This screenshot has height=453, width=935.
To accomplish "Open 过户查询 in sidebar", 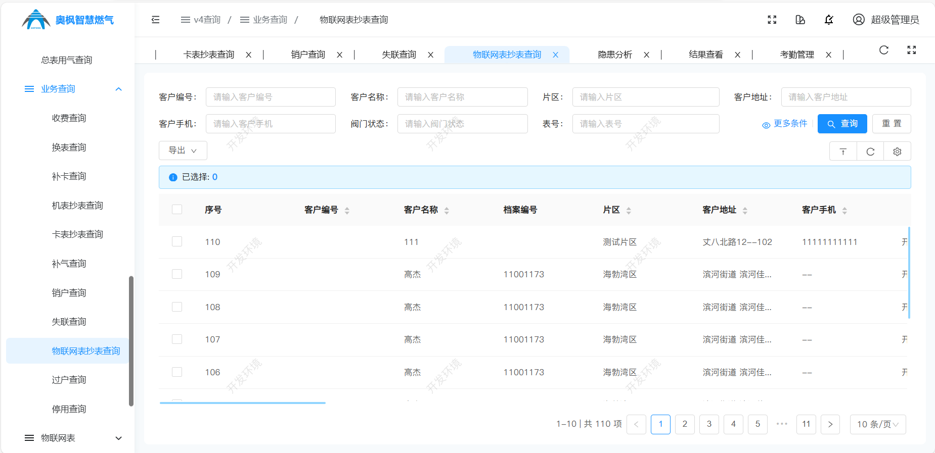I will point(69,380).
